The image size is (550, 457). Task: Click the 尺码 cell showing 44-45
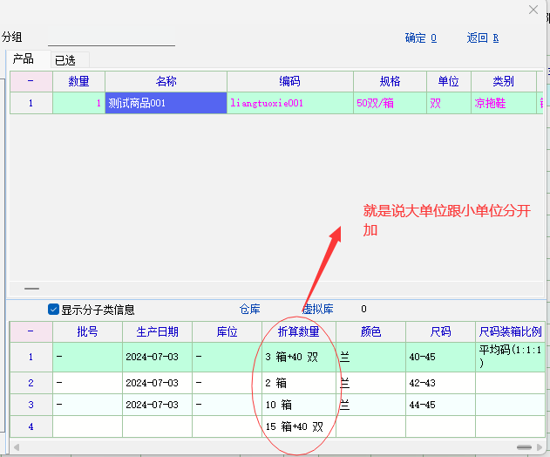(439, 405)
